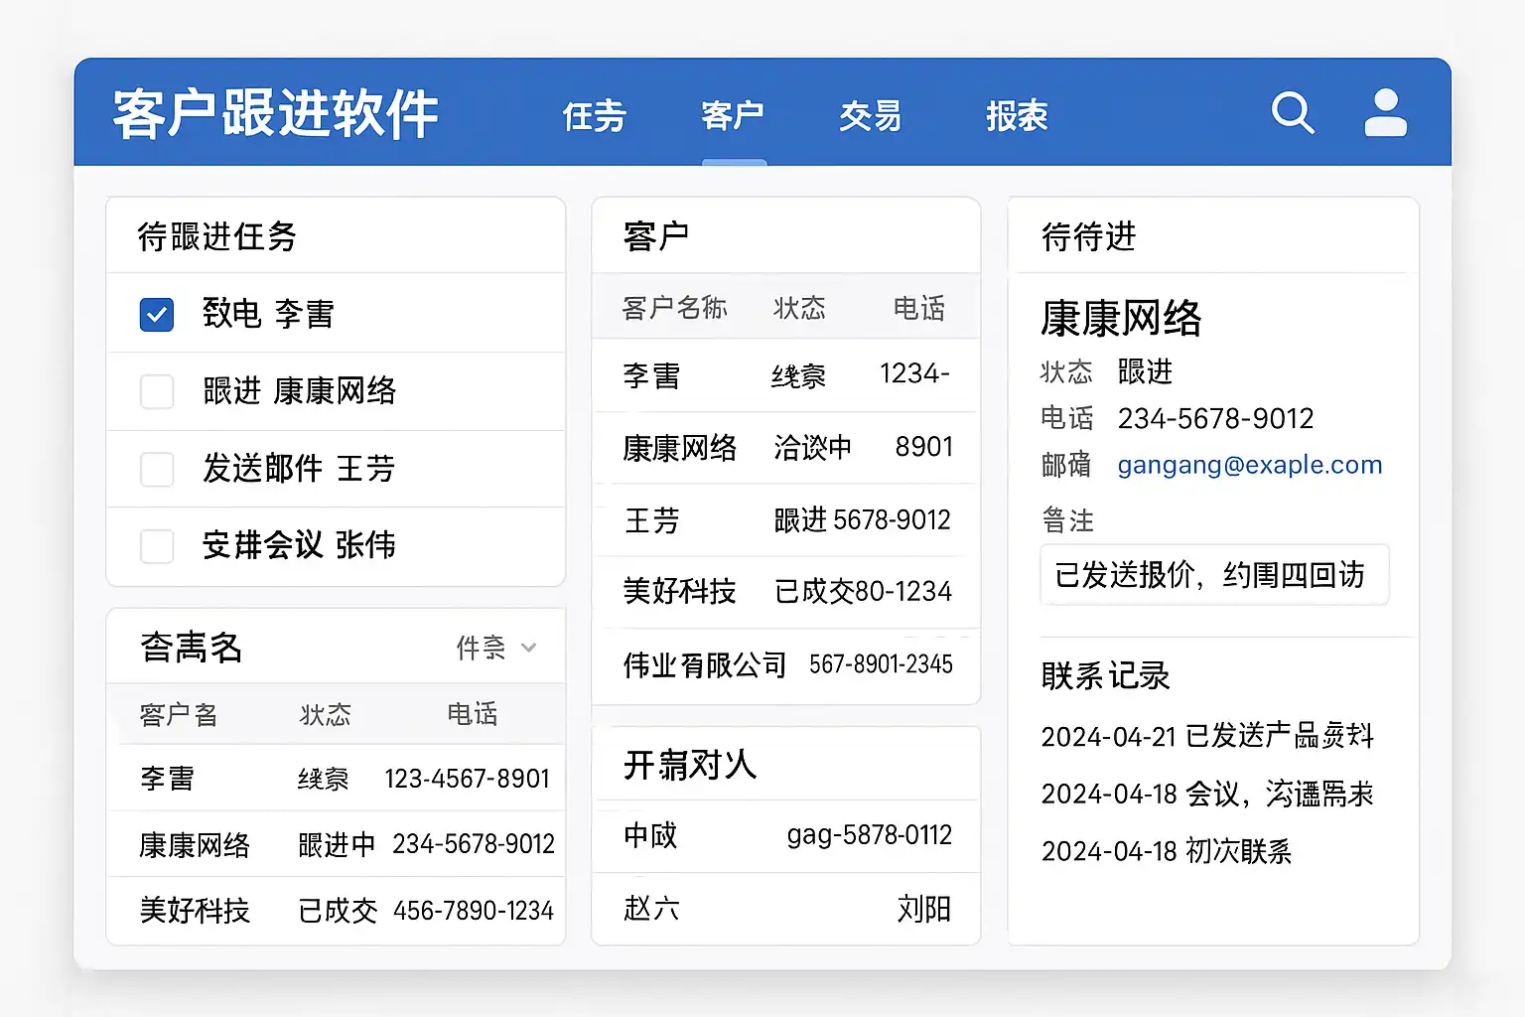Click the 客户名称 column header

click(x=674, y=308)
